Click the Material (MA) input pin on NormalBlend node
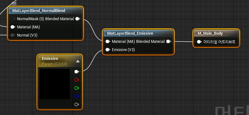249x115 pixels. pyautogui.click(x=13, y=27)
